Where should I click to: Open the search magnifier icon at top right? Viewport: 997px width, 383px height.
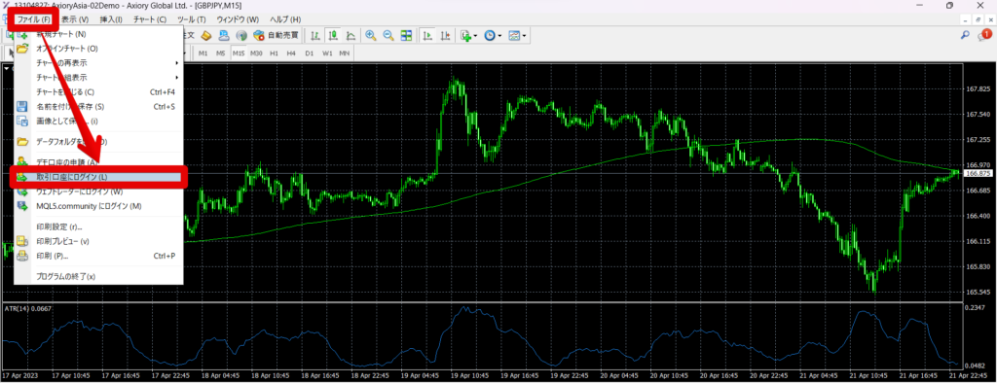[x=965, y=36]
